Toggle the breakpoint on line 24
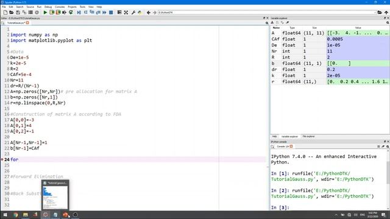This screenshot has height=219, width=390. tap(2, 159)
